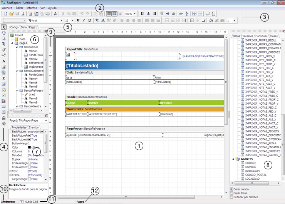Click the Color property black swatch
The width and height of the screenshot is (285, 204).
[29, 147]
